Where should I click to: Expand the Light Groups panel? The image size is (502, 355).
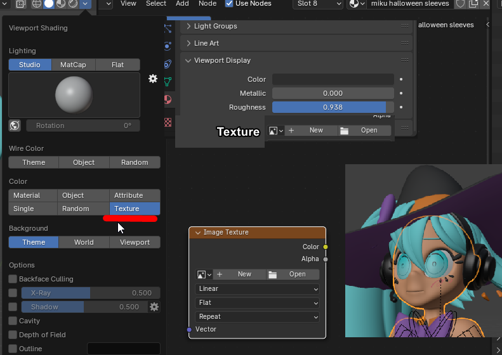coord(188,26)
